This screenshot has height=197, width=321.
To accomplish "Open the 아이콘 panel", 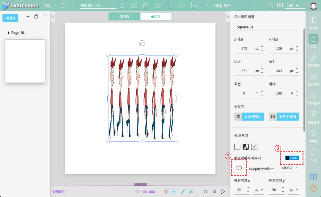I will (314, 136).
